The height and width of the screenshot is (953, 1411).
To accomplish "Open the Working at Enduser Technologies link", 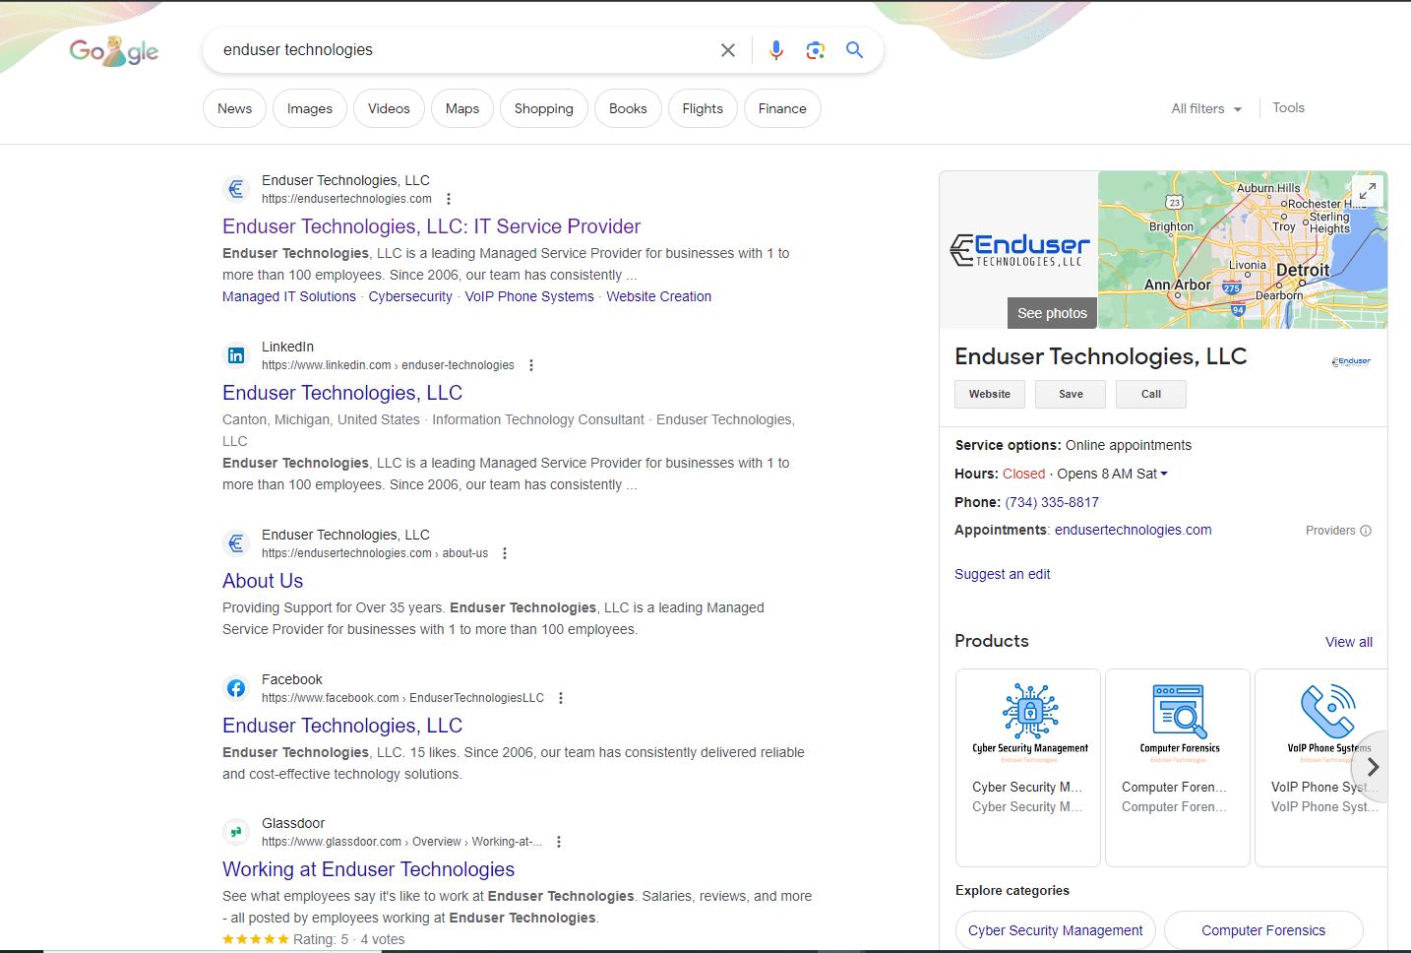I will 368,869.
